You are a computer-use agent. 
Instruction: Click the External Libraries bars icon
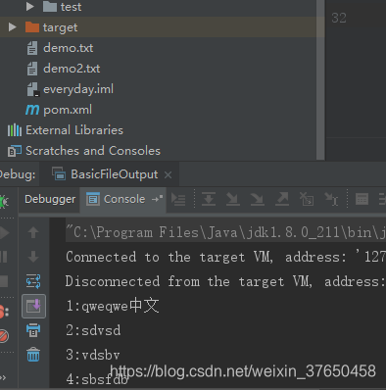point(15,130)
